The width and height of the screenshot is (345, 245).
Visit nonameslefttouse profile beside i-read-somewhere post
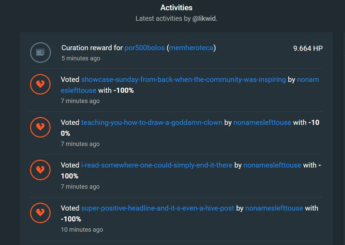click(x=272, y=165)
